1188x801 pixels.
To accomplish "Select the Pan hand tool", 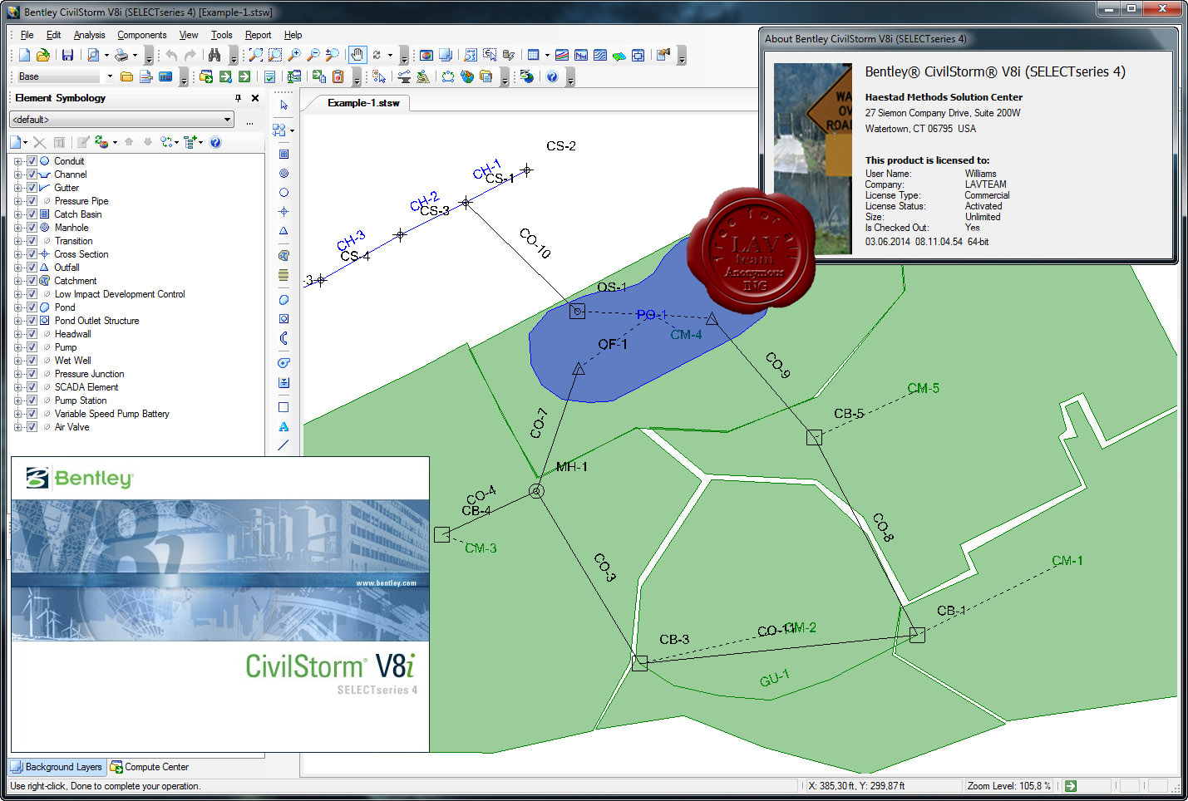I will (357, 55).
